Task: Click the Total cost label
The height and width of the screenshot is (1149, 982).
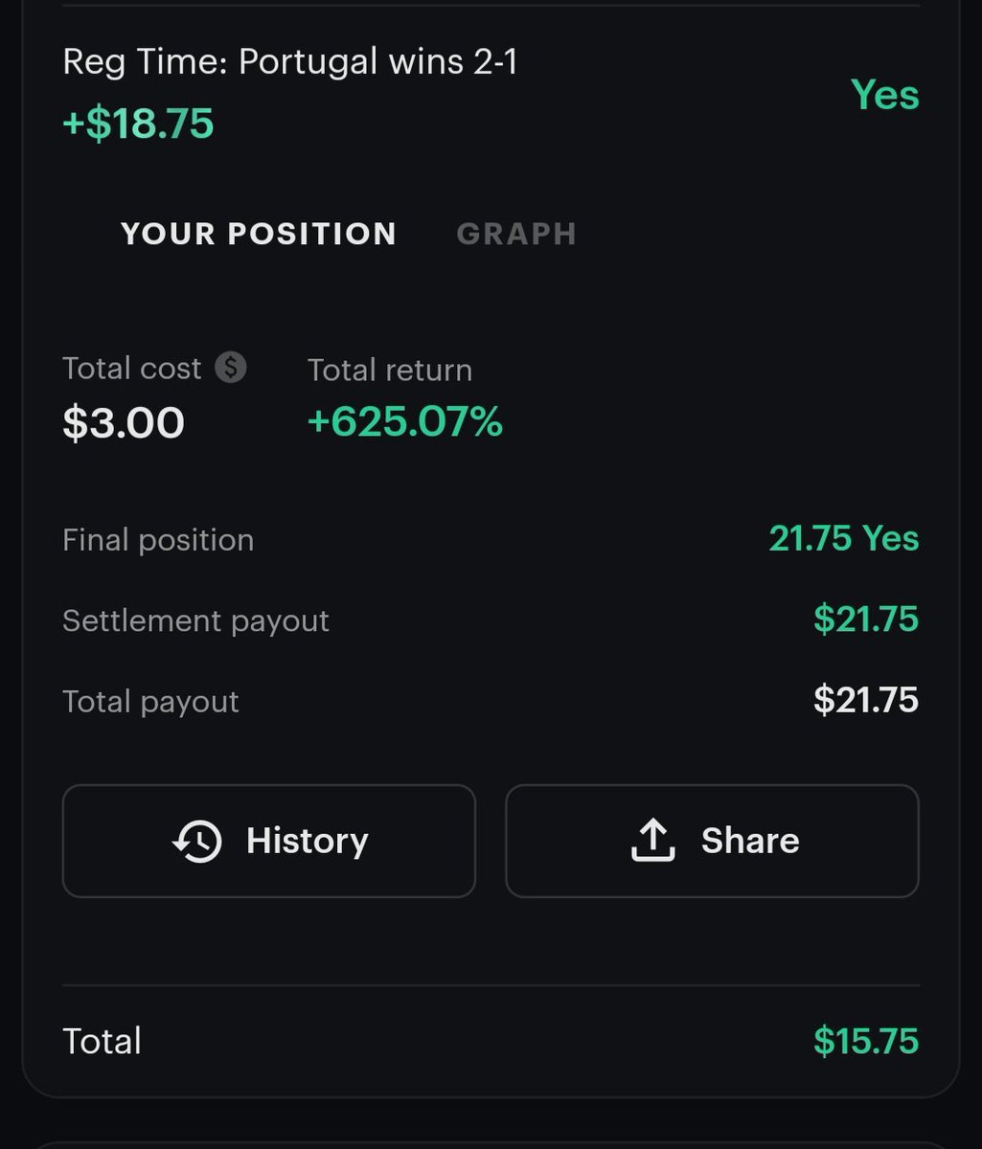Action: (132, 369)
